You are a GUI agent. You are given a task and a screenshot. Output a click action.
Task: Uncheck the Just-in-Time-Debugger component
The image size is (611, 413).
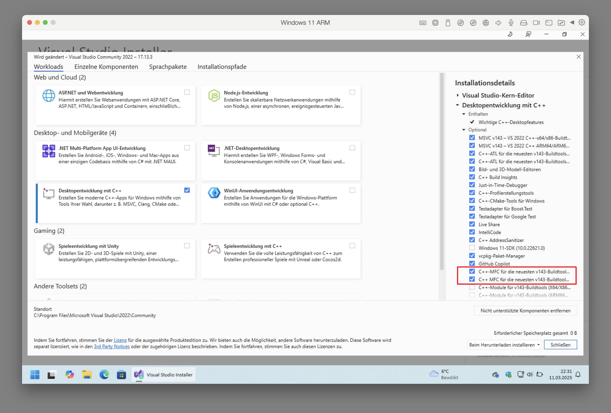(472, 185)
